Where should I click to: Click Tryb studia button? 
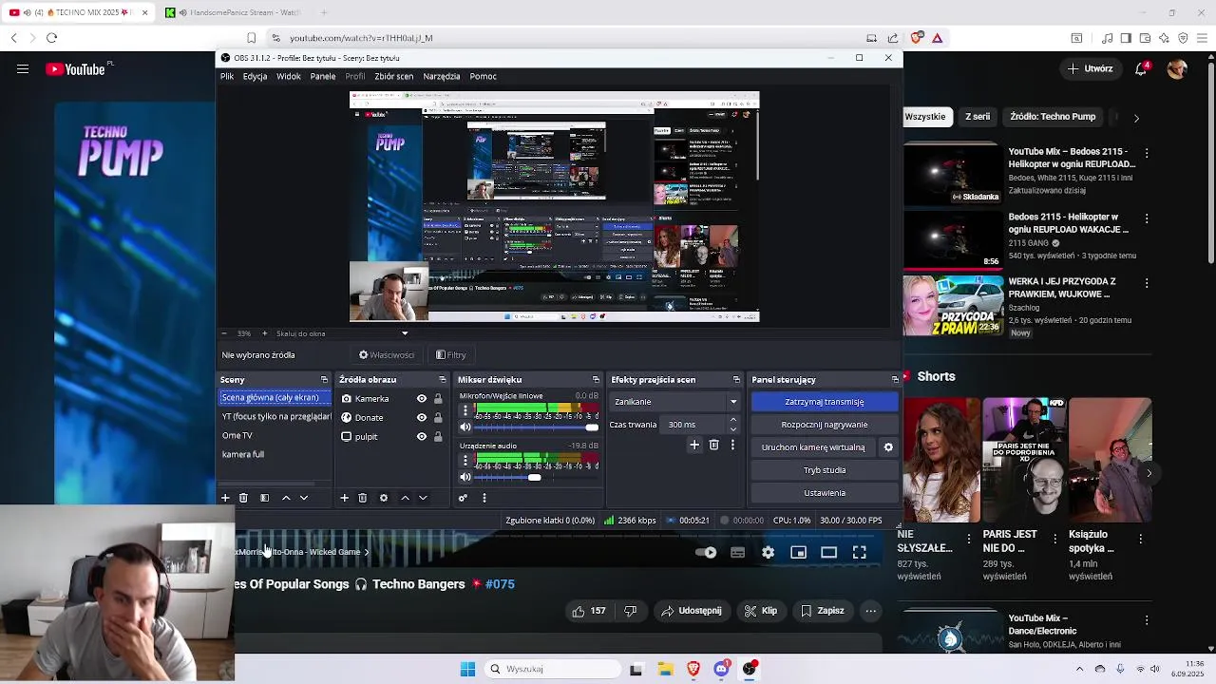coord(825,470)
